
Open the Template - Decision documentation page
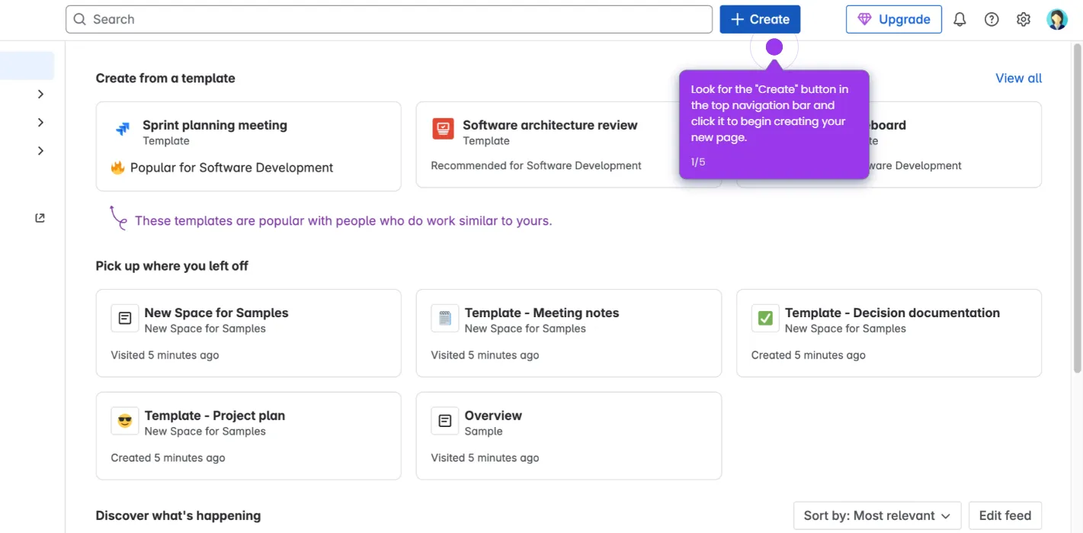click(889, 333)
